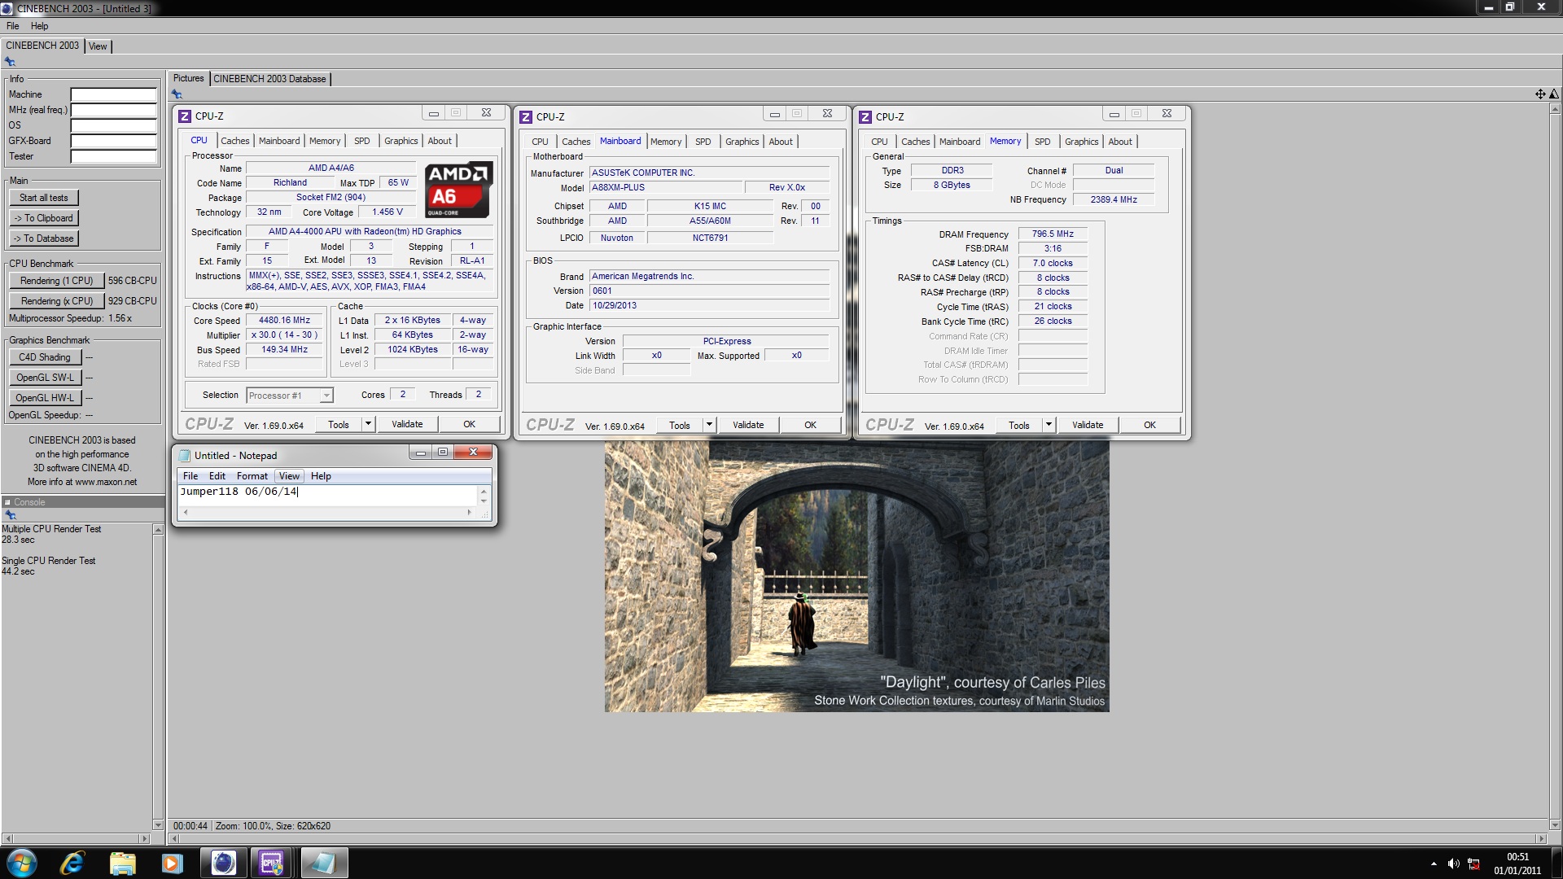Screen dimensions: 1563x879
Task: Open the Windows Start menu orb
Action: click(x=22, y=863)
